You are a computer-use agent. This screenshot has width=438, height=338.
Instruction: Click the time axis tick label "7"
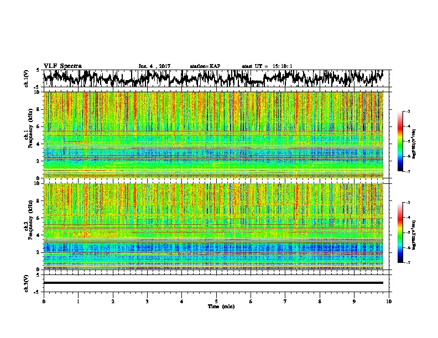[285, 302]
